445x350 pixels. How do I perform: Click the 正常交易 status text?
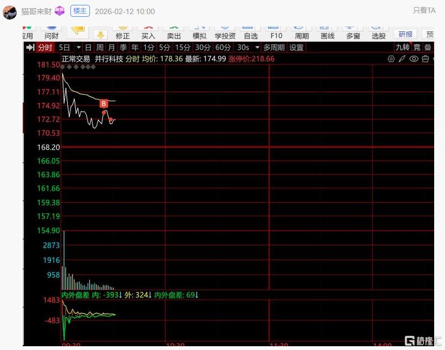pyautogui.click(x=76, y=59)
